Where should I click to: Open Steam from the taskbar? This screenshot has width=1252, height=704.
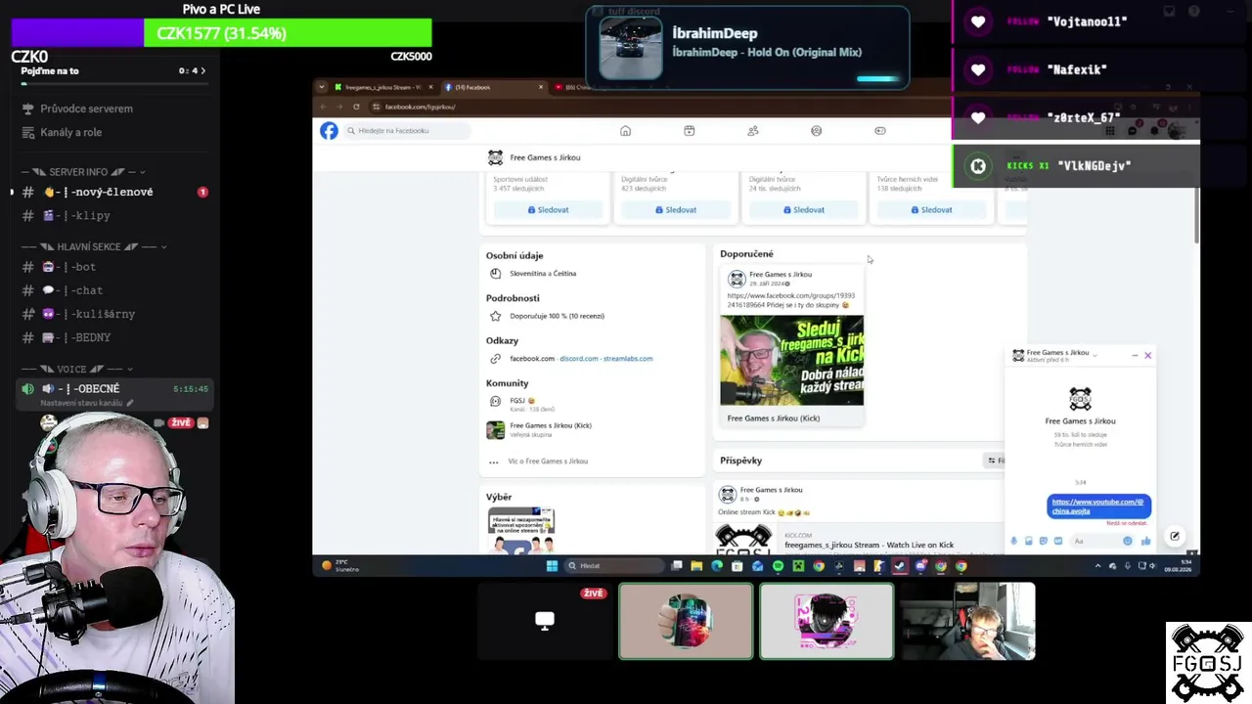pos(899,565)
